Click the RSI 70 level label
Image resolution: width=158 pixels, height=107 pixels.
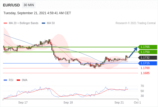coord(142,86)
